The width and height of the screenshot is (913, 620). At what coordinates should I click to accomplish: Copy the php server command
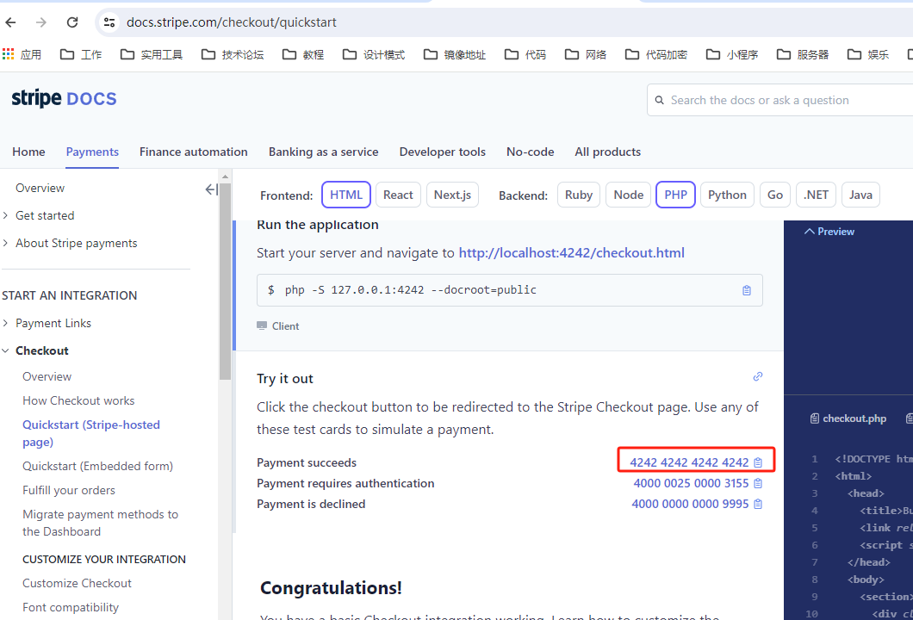747,290
